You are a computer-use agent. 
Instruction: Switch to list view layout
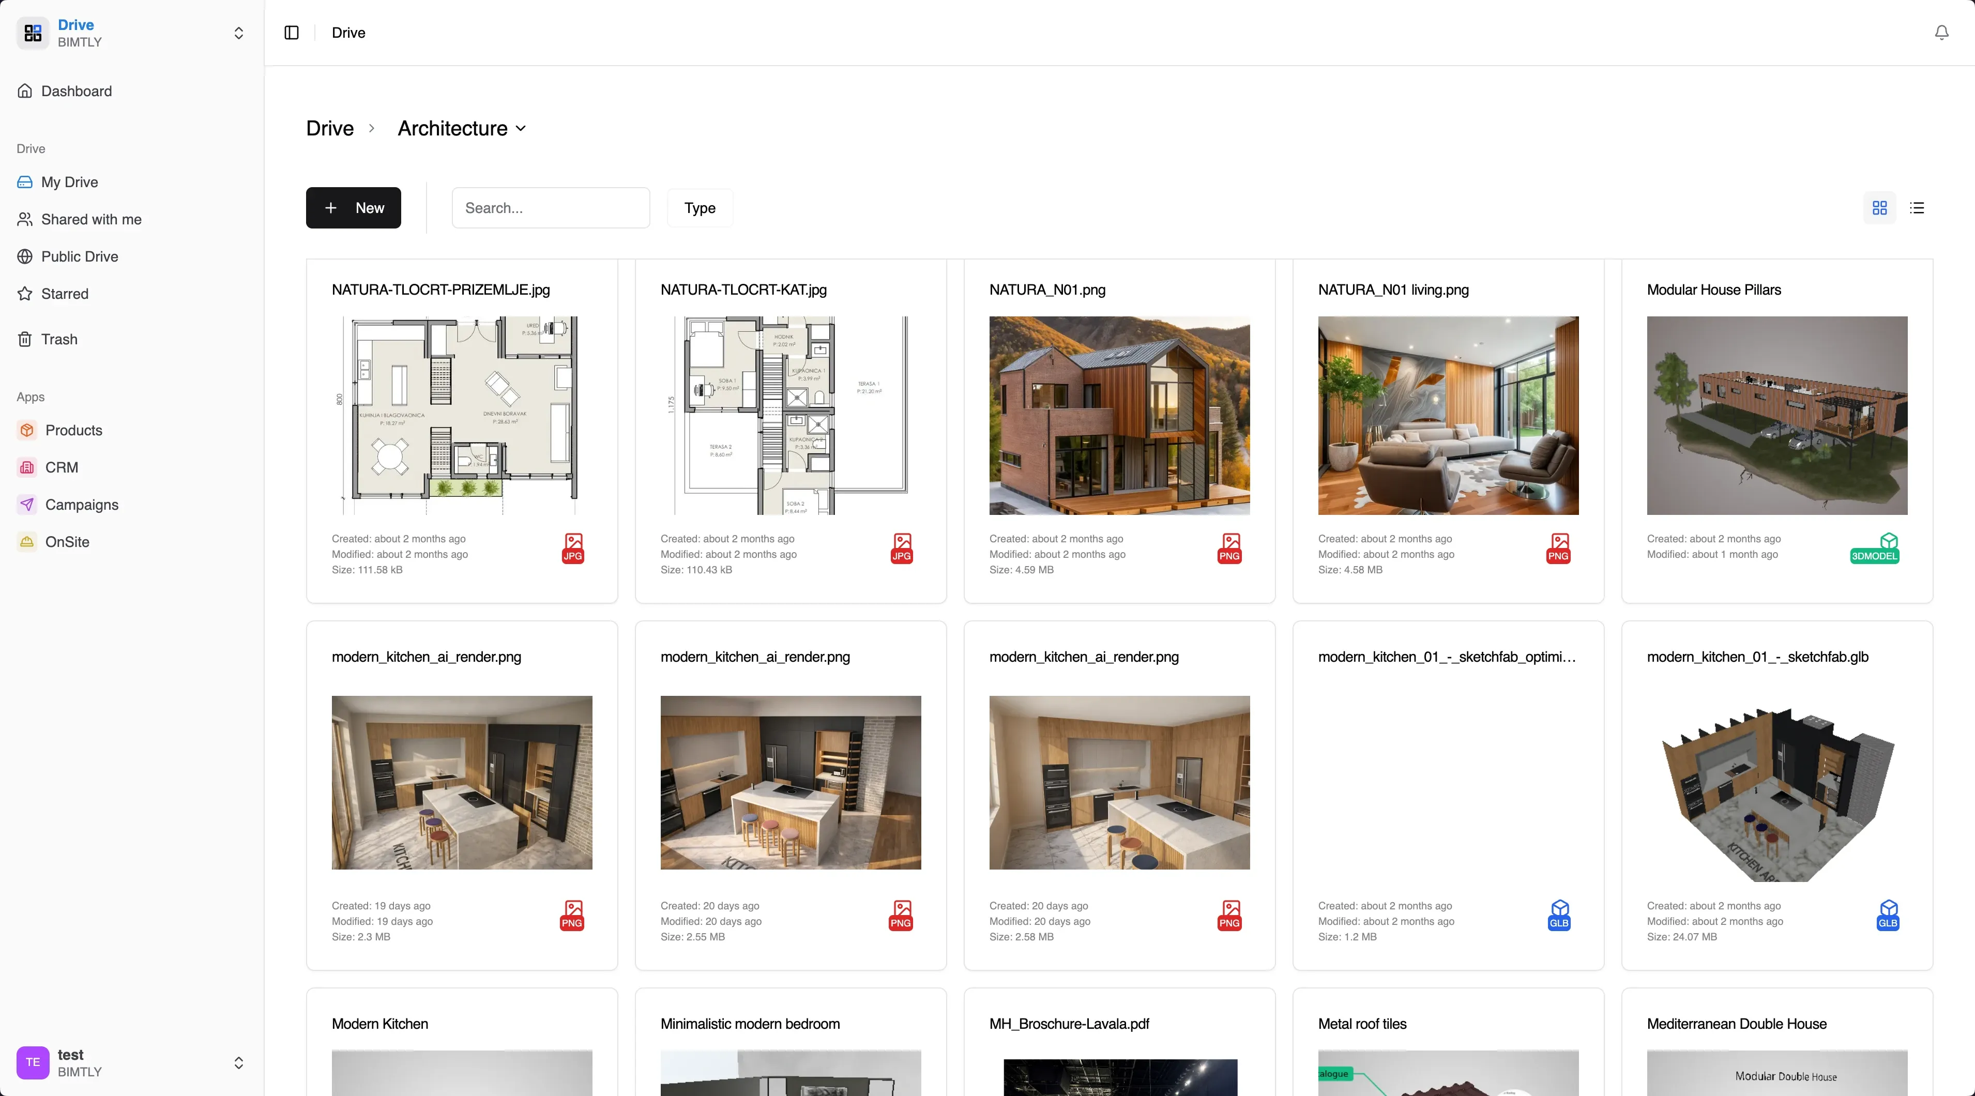[1917, 208]
